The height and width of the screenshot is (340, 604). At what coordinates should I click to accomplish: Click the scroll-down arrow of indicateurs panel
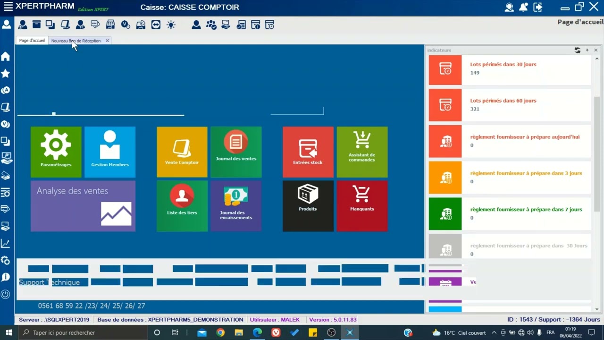[x=597, y=309]
